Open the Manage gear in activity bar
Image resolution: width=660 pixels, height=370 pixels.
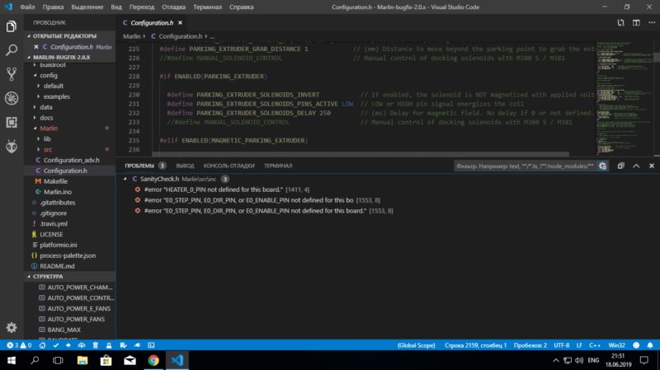(12, 327)
